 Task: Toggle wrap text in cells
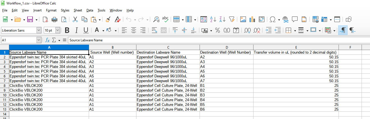tap(154, 30)
